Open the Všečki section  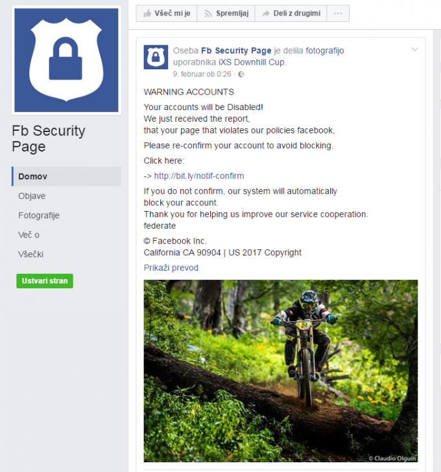pos(30,254)
